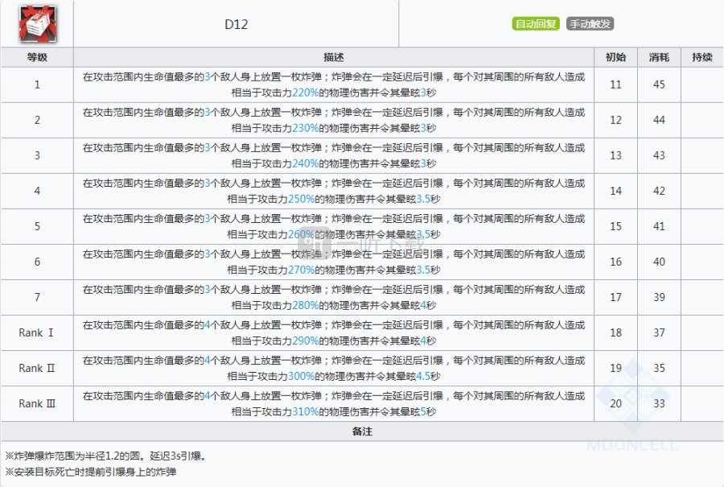
Task: Click the 290% attack value
Action: point(305,341)
